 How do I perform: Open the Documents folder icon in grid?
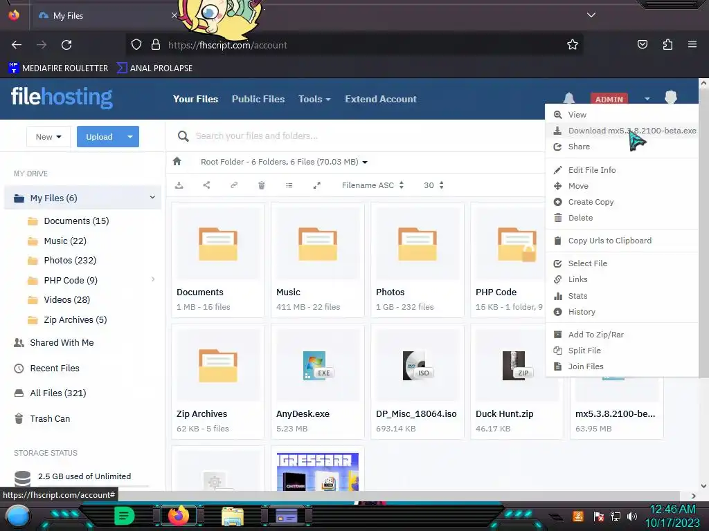pyautogui.click(x=218, y=244)
